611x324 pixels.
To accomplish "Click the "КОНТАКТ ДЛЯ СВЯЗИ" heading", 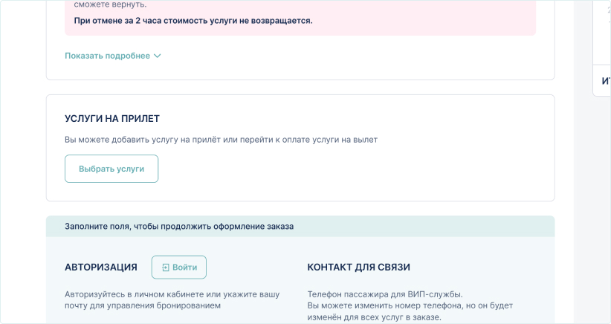I will (358, 268).
